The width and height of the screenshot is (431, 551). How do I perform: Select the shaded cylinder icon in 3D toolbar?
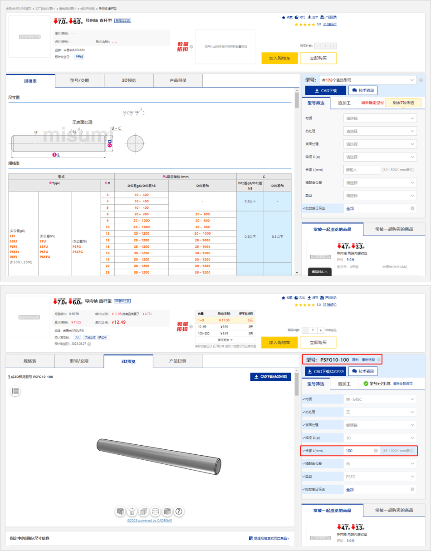pos(167,511)
